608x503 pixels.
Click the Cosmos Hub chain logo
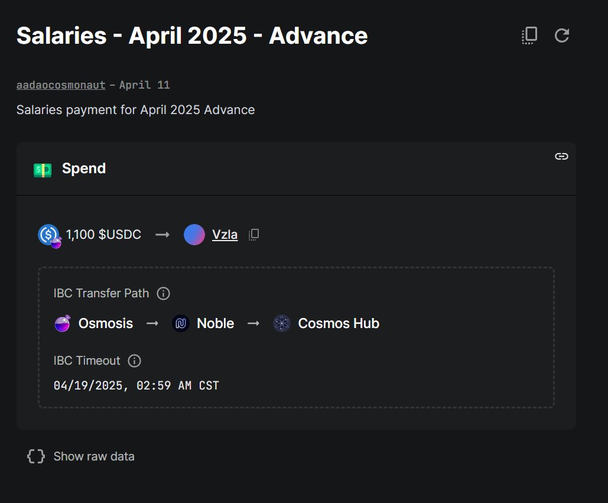[x=282, y=323]
